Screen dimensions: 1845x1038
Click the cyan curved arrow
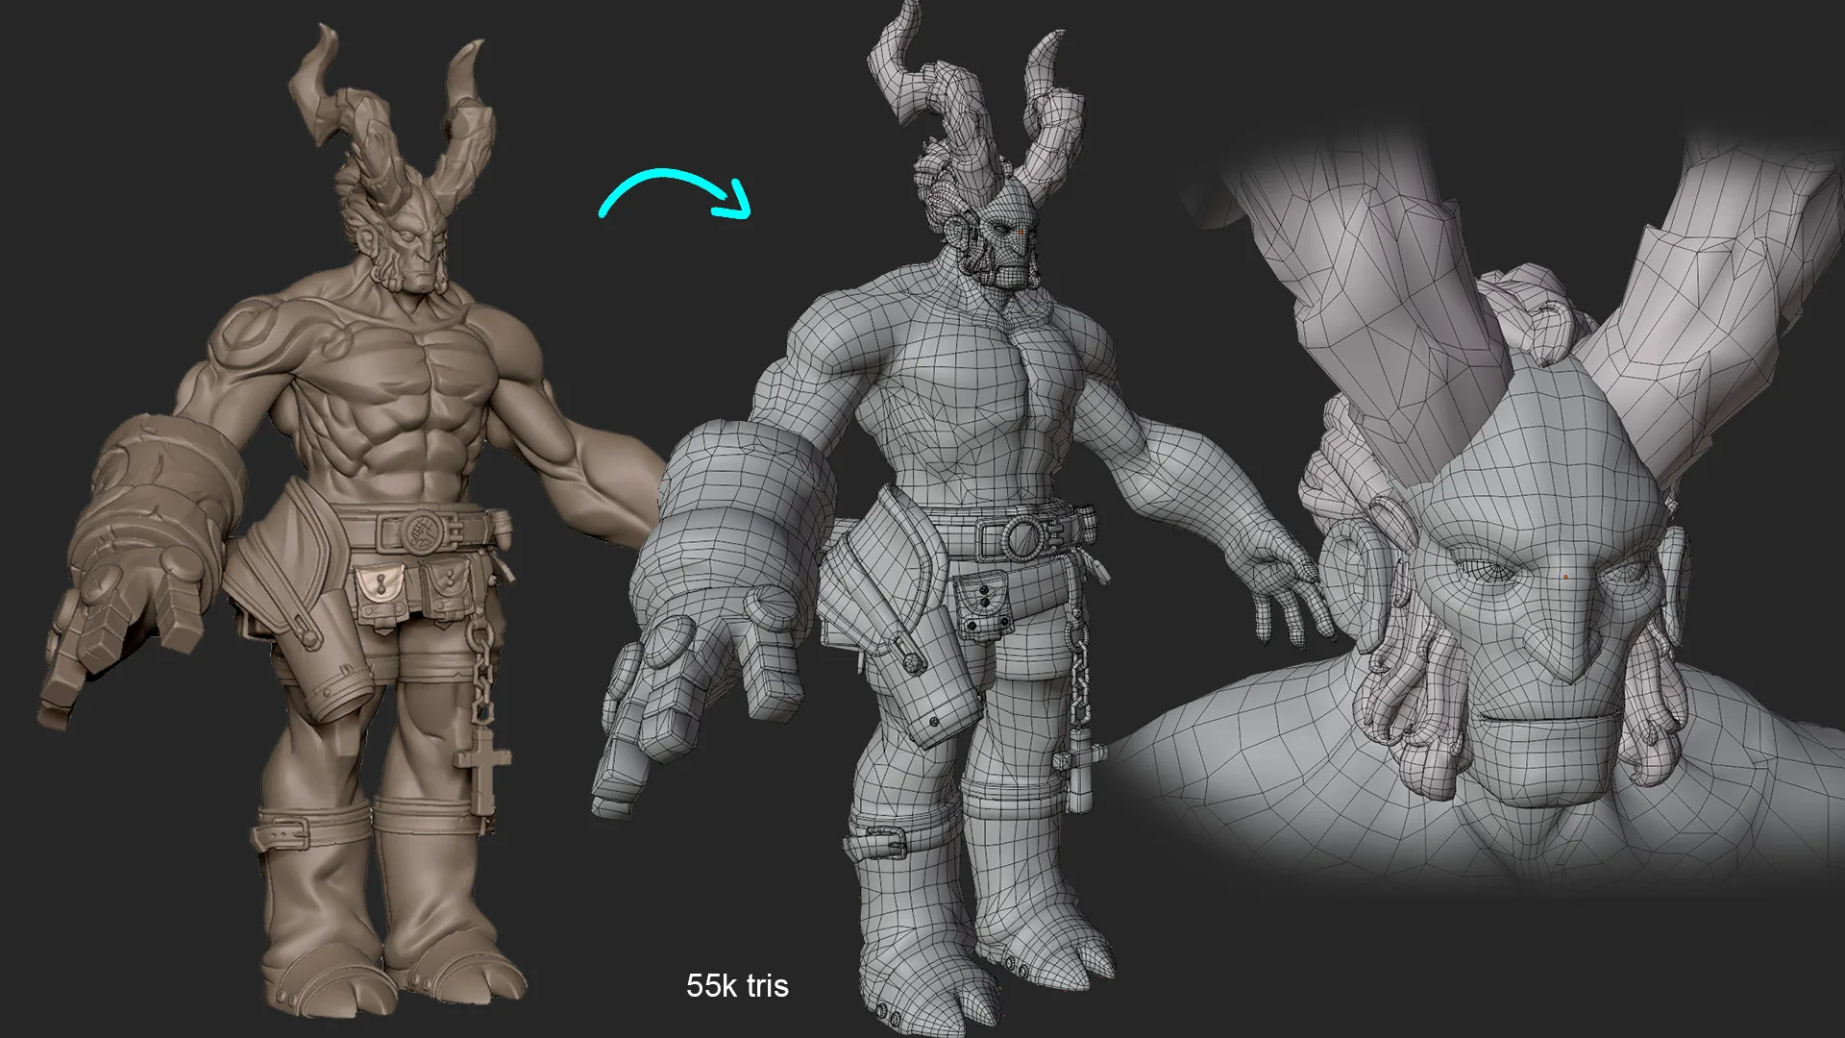tap(675, 194)
